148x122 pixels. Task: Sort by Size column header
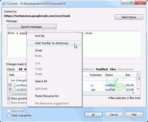130,75
